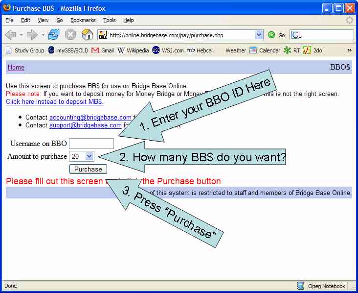
Task: Click the green Go button icon
Action: (x=271, y=35)
